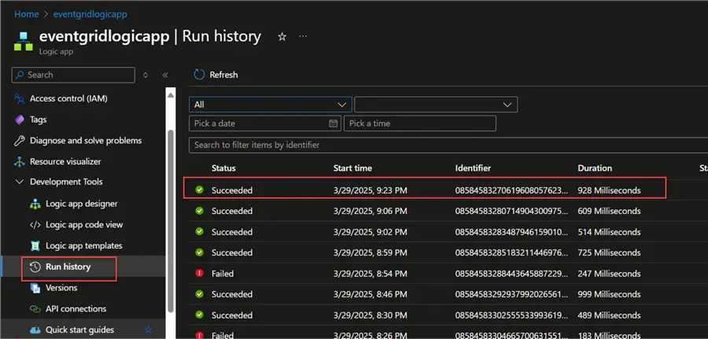708x339 pixels.
Task: Click the Diagnose and solve problems wrench icon
Action: tap(19, 140)
